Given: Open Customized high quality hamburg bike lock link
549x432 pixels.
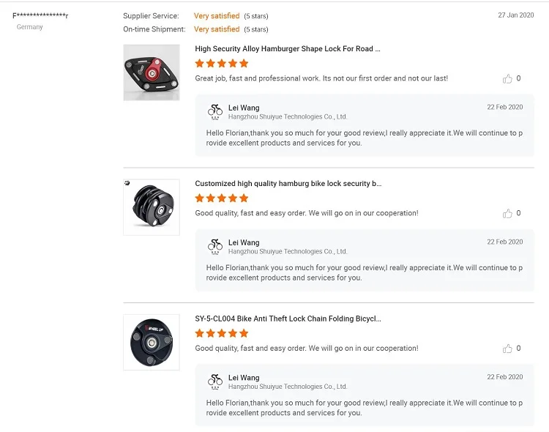Looking at the screenshot, I should 288,184.
